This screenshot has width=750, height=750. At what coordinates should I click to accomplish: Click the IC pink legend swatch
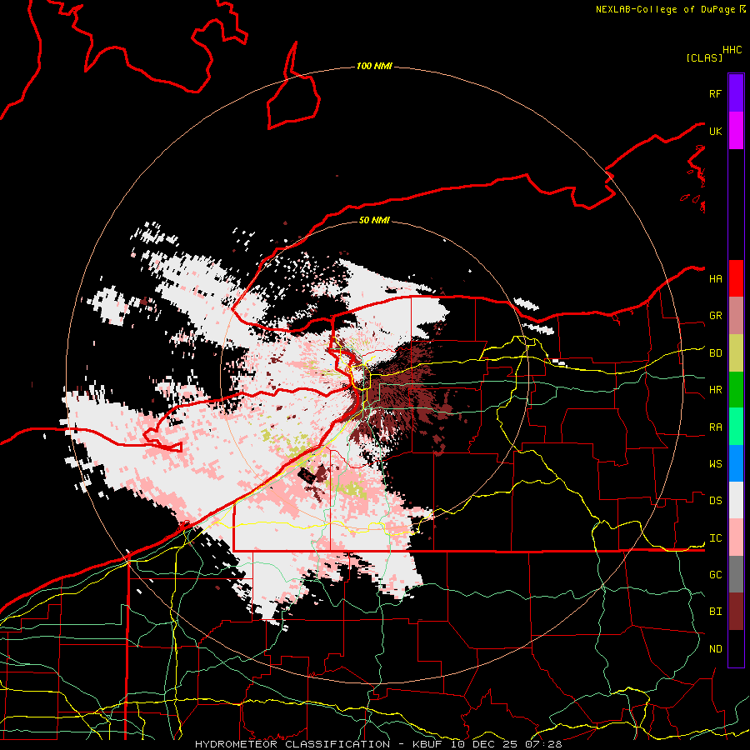click(x=736, y=537)
